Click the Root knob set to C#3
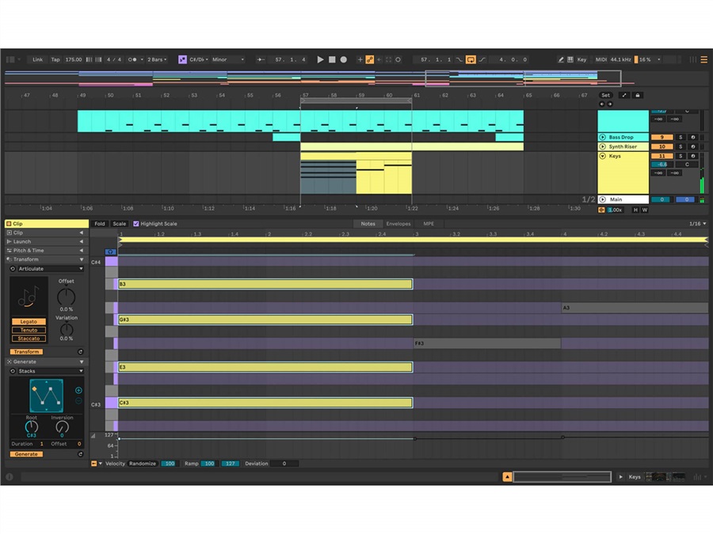 (x=32, y=427)
